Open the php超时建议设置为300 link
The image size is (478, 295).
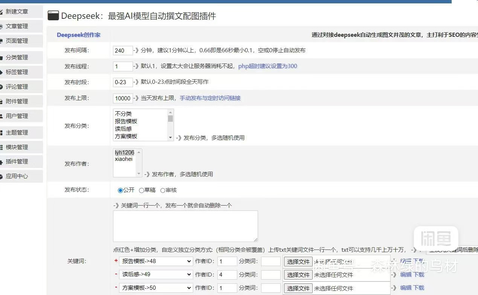[x=267, y=66]
